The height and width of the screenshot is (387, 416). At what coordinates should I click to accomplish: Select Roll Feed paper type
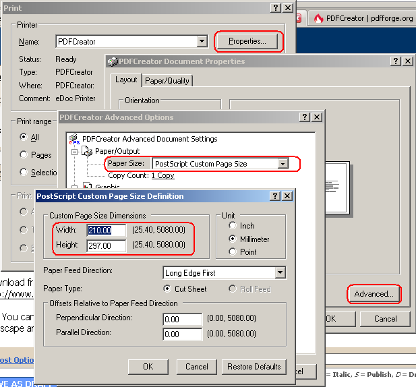point(233,289)
